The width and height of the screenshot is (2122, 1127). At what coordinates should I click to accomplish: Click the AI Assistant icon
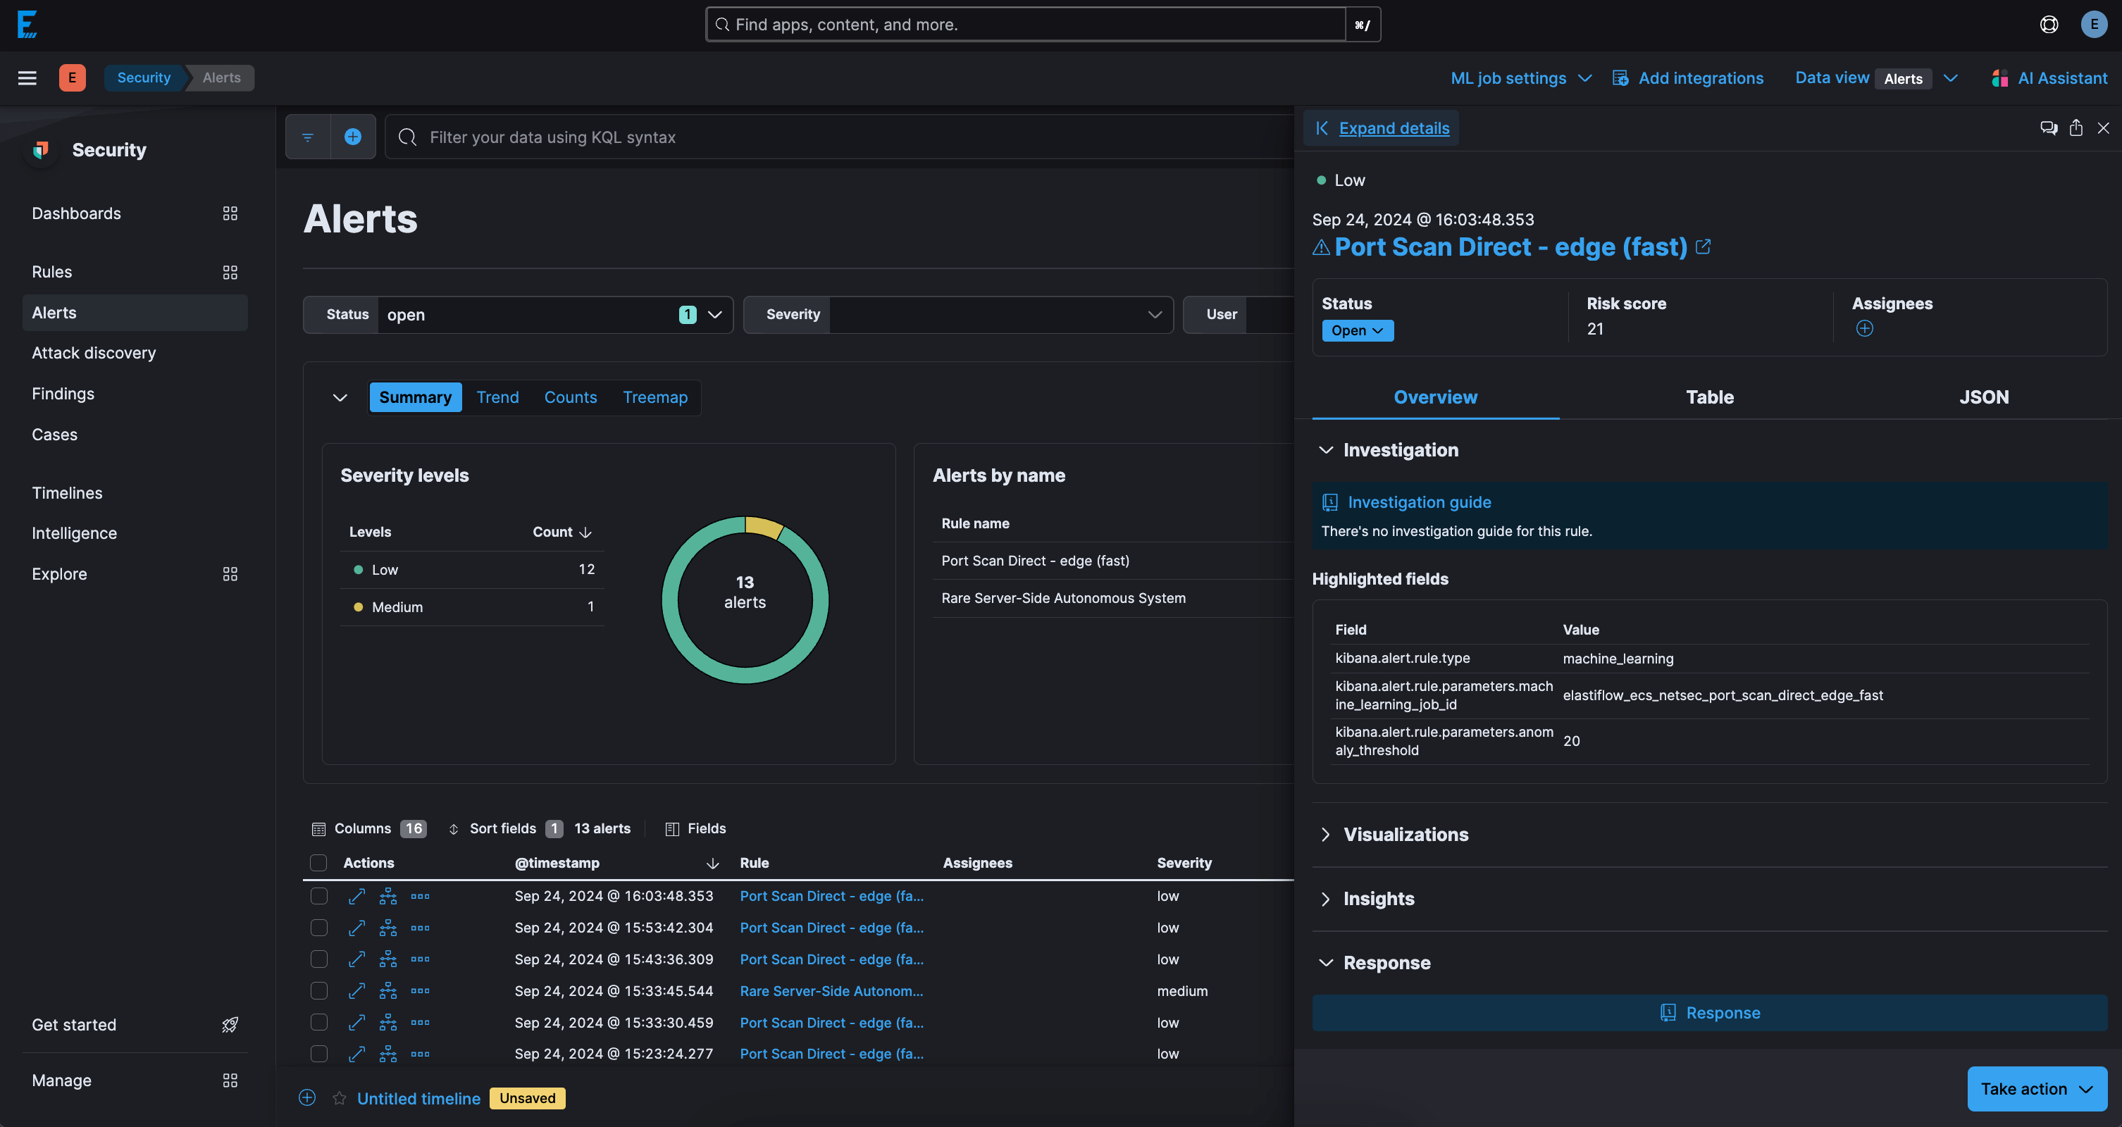(1999, 78)
